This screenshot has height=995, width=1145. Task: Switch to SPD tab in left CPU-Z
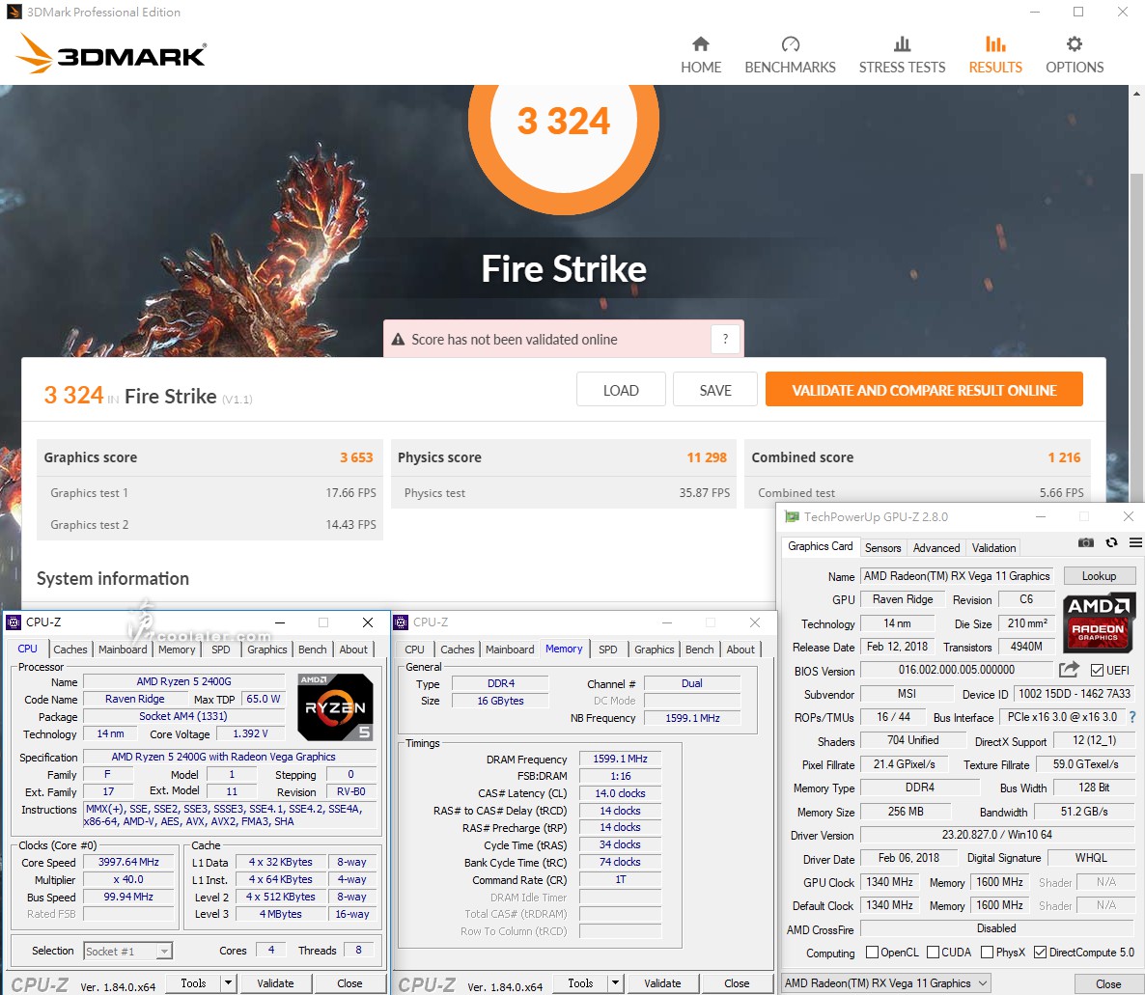tap(220, 649)
